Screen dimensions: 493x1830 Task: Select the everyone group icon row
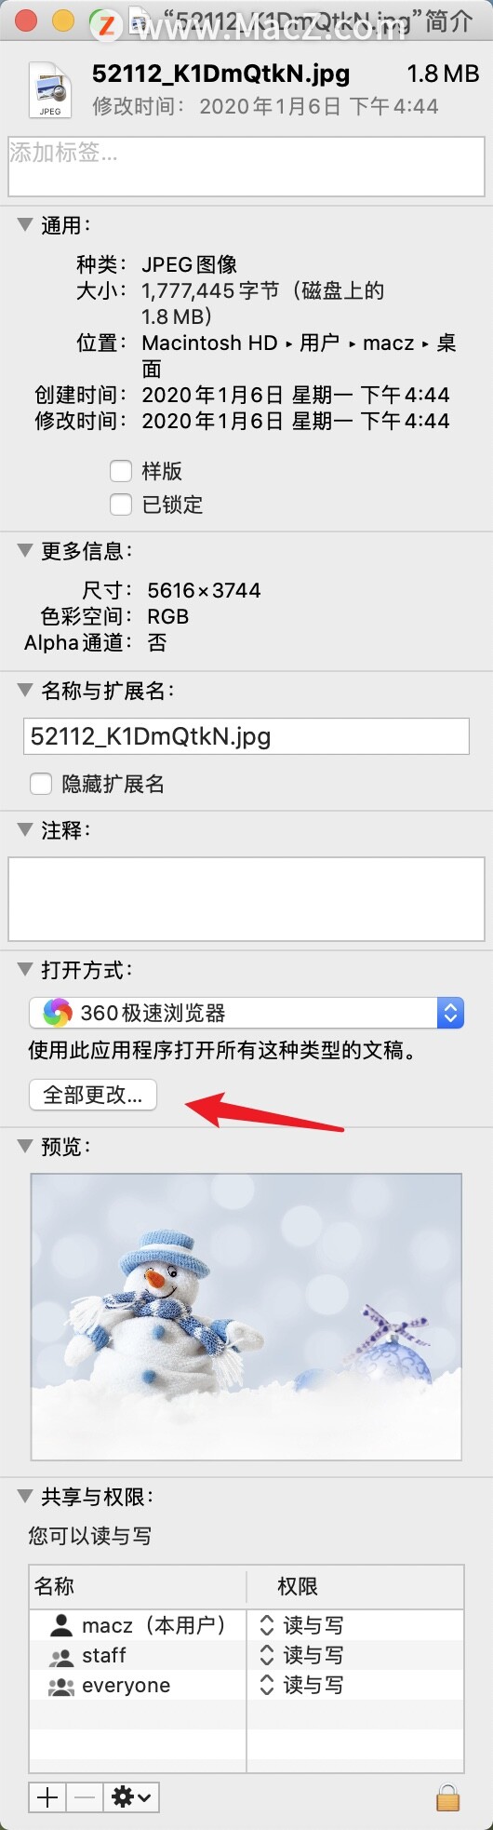pyautogui.click(x=246, y=1685)
